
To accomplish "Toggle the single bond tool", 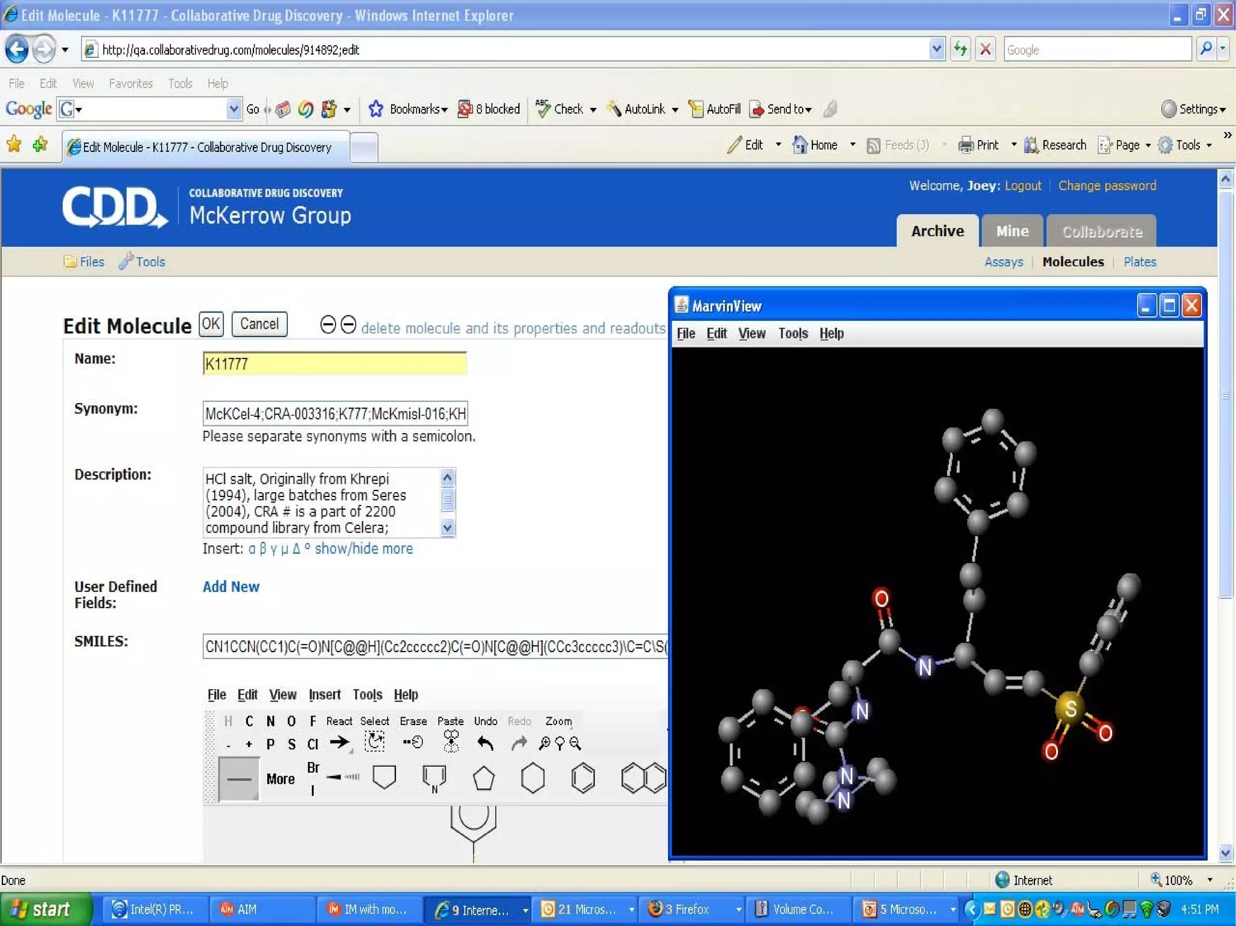I will (239, 779).
